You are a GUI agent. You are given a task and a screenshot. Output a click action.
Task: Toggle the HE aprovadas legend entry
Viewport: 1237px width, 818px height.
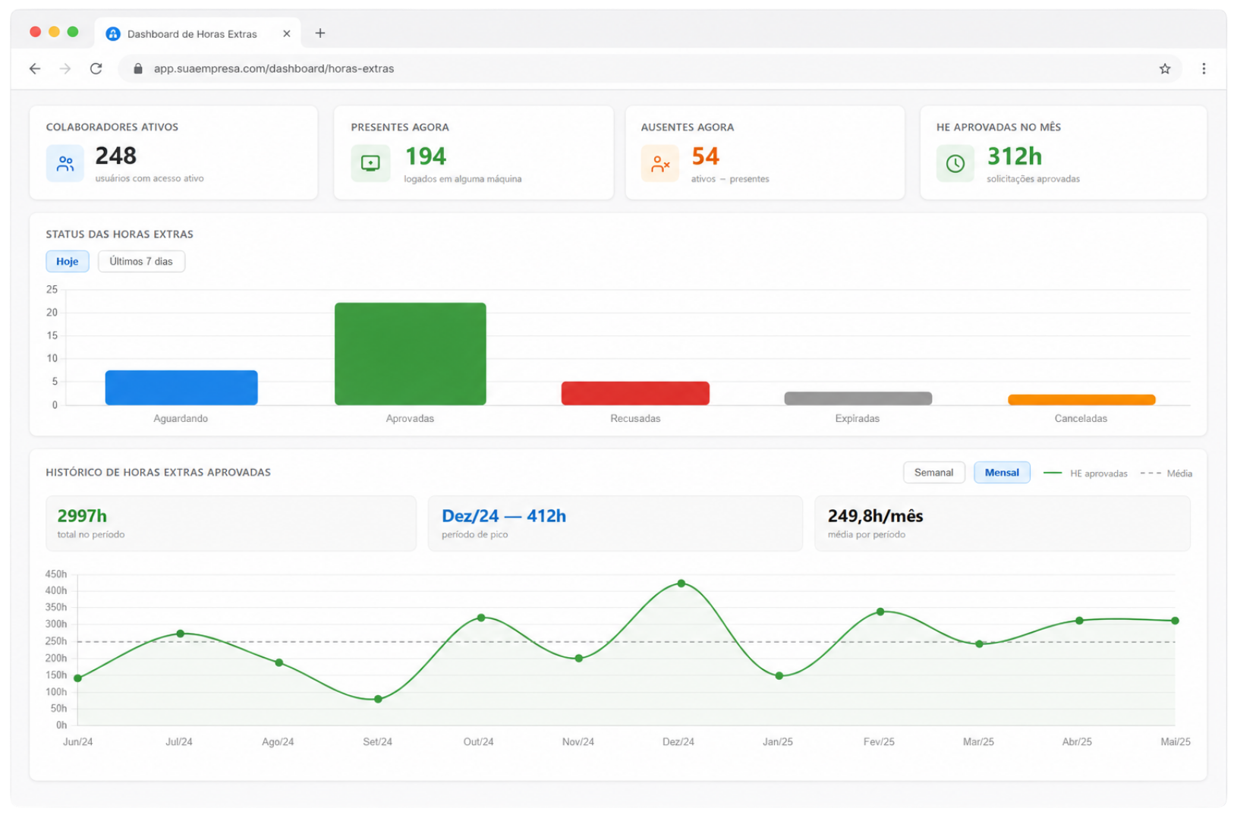click(1085, 473)
